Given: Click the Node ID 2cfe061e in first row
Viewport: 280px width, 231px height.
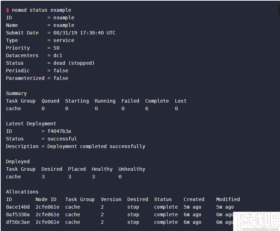Looking at the screenshot, I should pyautogui.click(x=47, y=207).
